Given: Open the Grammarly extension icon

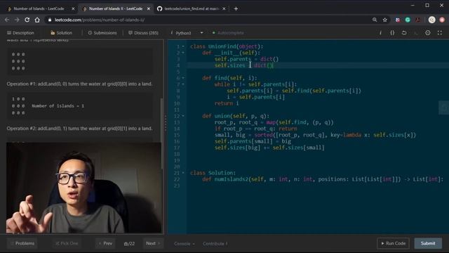Looking at the screenshot, I should pos(408,20).
